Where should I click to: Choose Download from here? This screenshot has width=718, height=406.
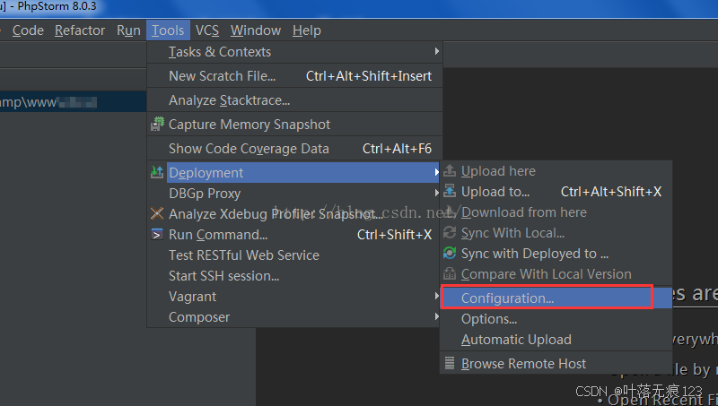pos(556,212)
